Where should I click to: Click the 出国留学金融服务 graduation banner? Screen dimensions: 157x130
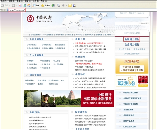click(x=69, y=99)
